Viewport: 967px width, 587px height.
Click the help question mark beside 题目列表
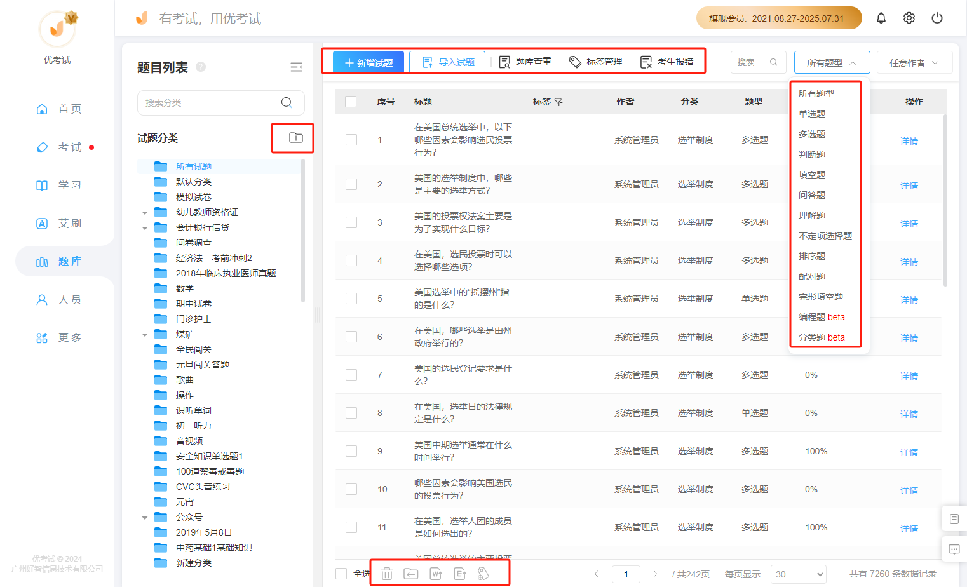(x=201, y=67)
